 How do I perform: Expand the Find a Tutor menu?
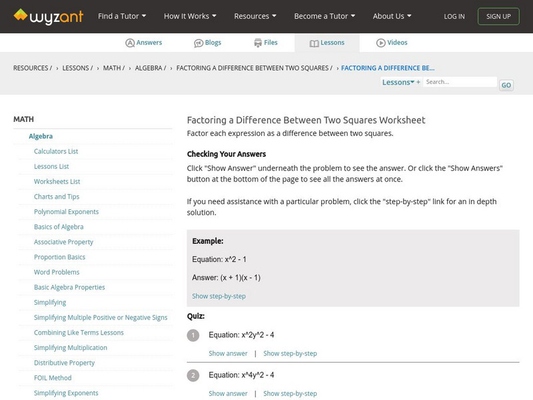(x=121, y=16)
